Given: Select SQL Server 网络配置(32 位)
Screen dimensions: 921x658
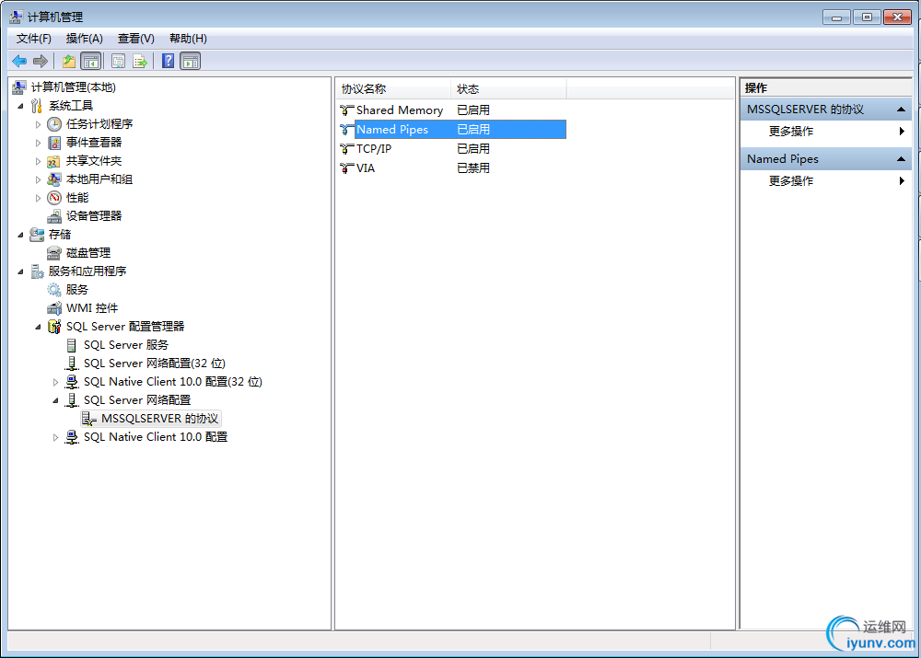Looking at the screenshot, I should pos(155,364).
